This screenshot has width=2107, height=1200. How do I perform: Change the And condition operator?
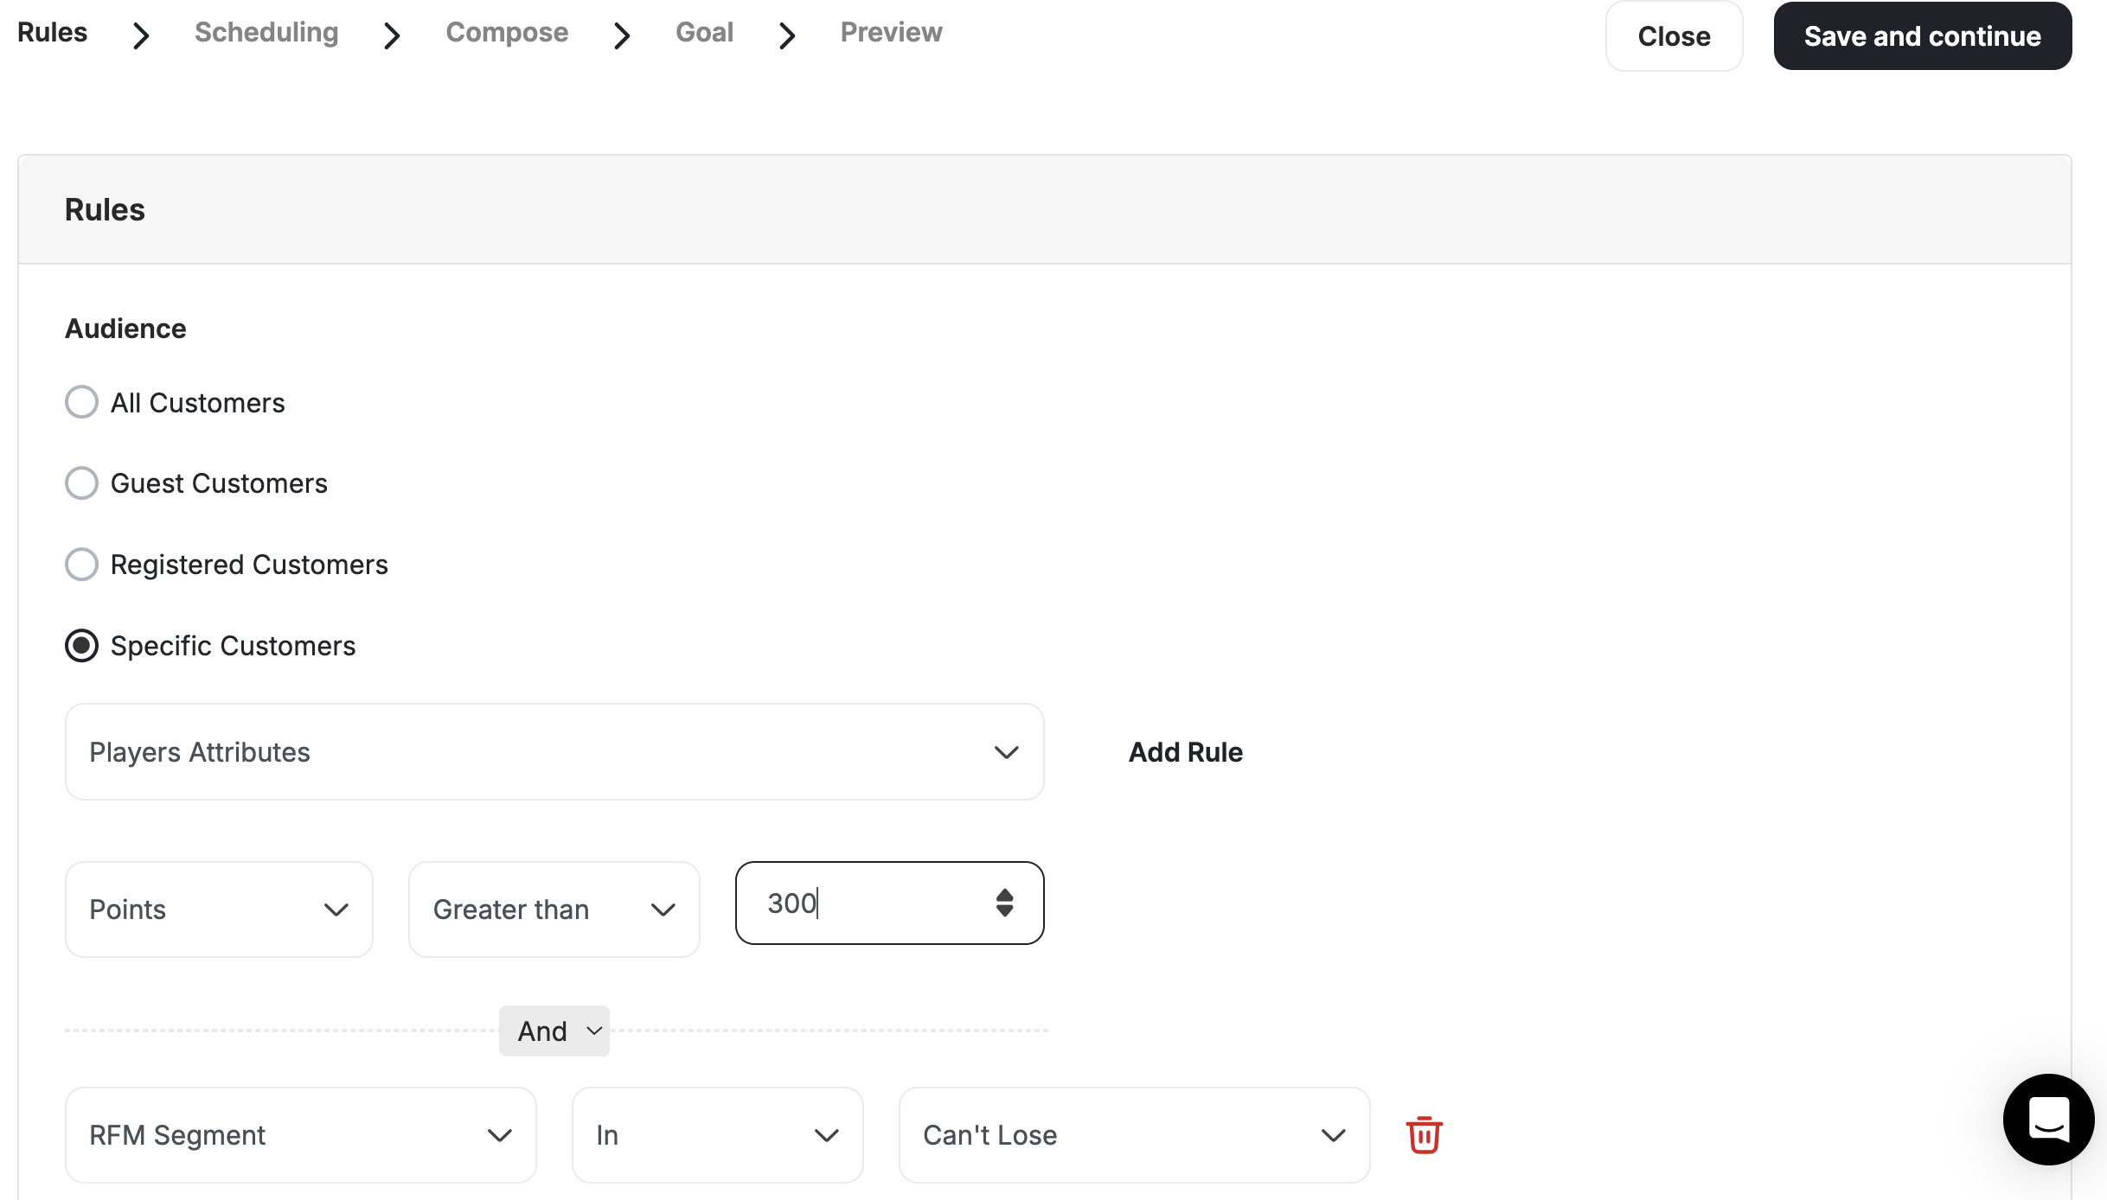click(554, 1031)
